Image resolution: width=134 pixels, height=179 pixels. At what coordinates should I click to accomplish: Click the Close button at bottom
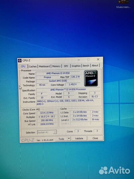[x=95, y=138]
